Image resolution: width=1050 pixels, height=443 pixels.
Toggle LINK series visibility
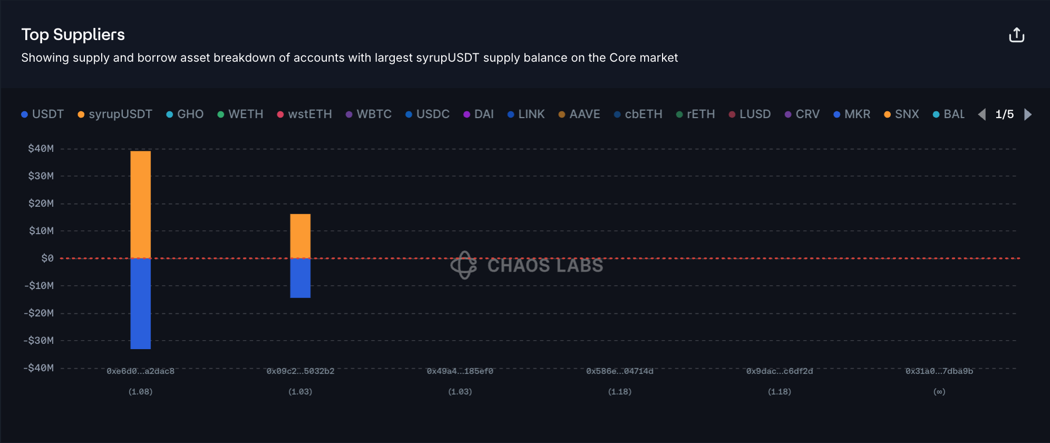tap(526, 114)
